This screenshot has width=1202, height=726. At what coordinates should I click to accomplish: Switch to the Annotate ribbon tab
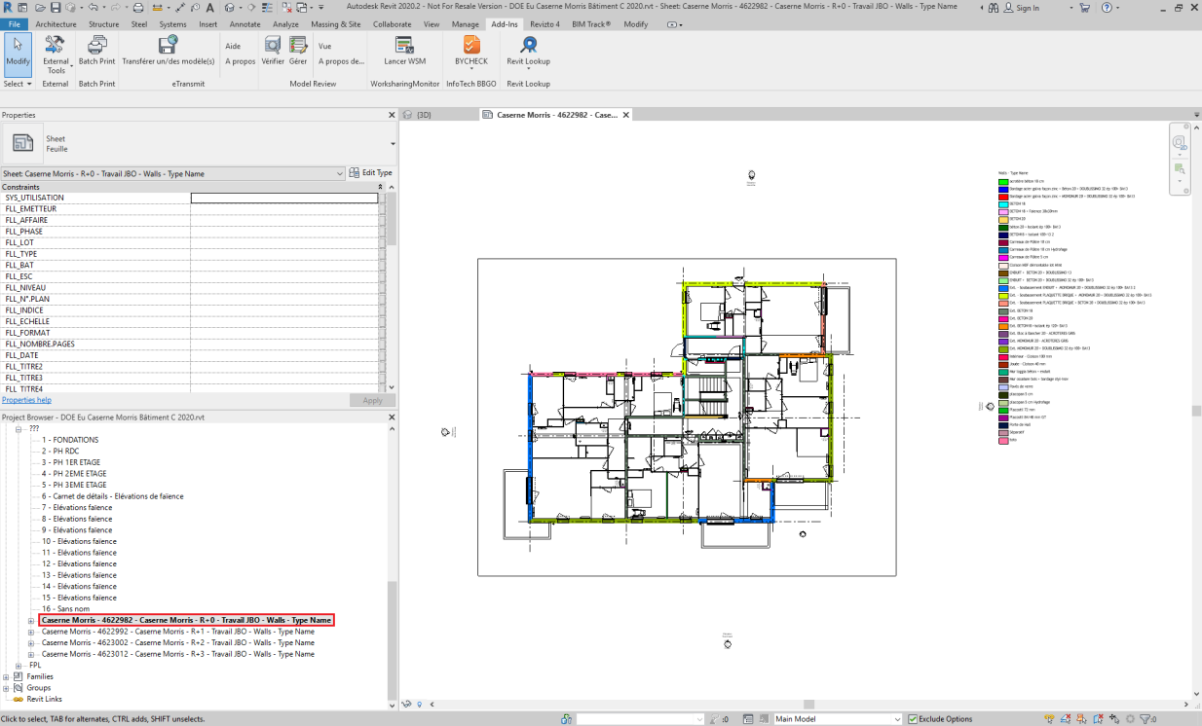(x=244, y=23)
